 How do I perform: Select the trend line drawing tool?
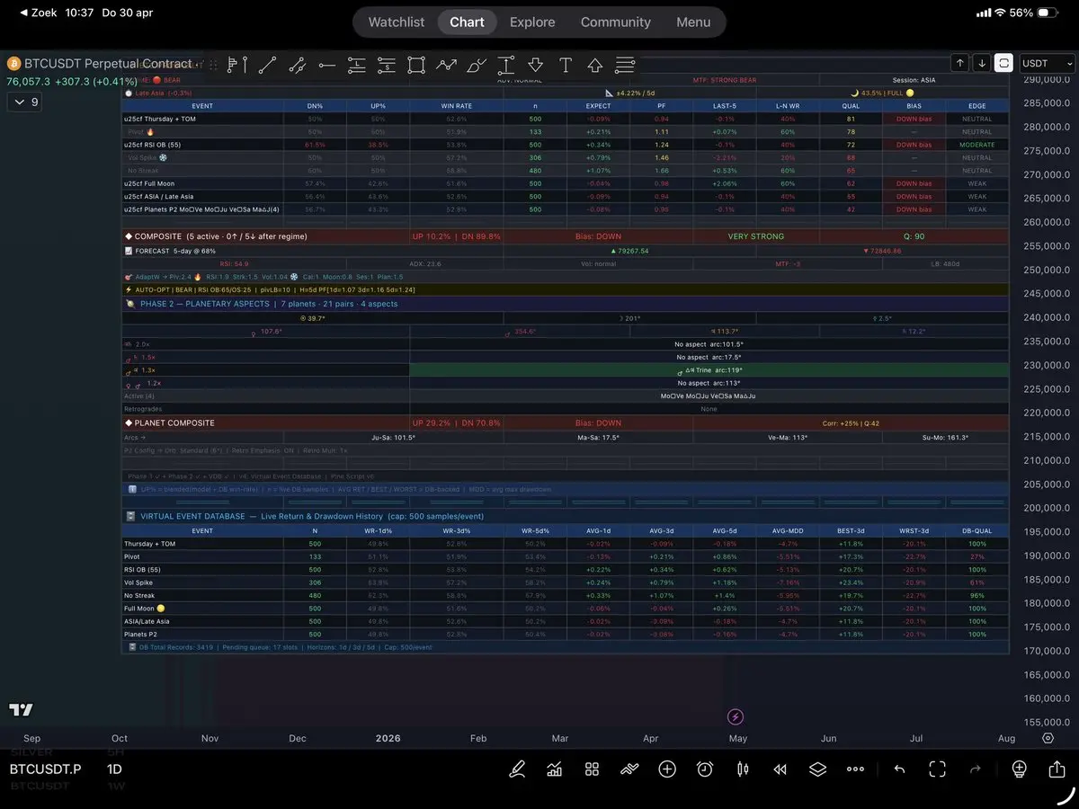267,65
